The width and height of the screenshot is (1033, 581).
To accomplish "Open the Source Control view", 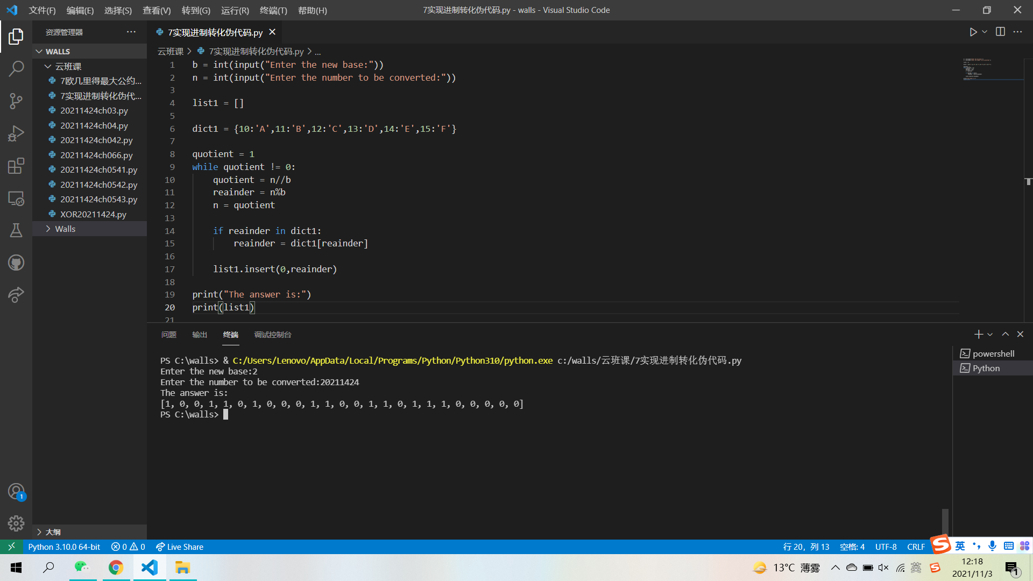I will [16, 101].
